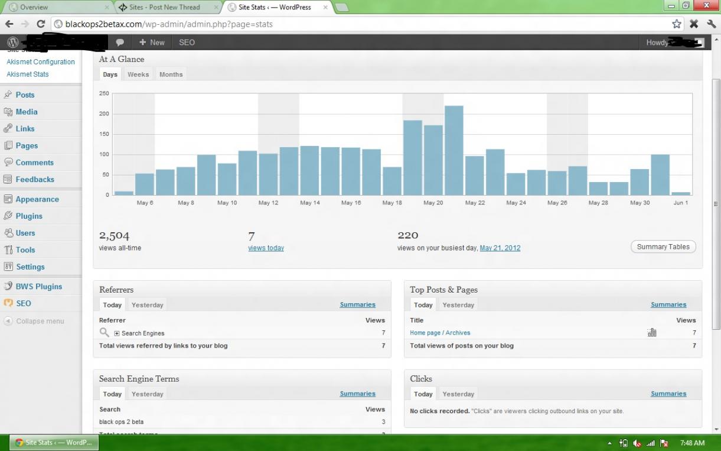
Task: Click the crossed-tools extension icon in toolbar
Action: 694,24
